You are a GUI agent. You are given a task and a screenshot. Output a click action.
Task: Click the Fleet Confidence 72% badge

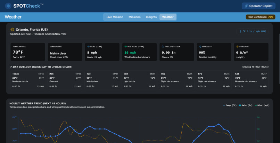point(260,17)
